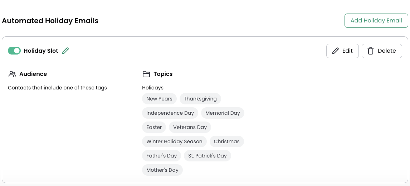
Task: Click the Holiday Slot title text
Action: coord(41,51)
